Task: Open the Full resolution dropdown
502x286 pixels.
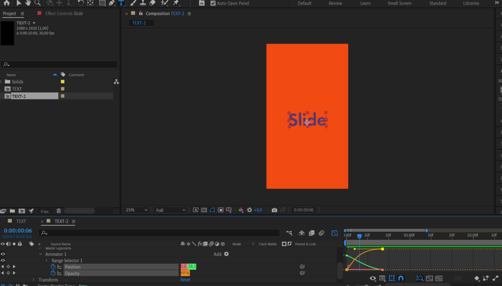Action: (x=170, y=210)
